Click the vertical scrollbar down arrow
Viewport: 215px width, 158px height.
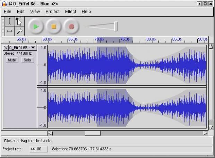(211, 127)
